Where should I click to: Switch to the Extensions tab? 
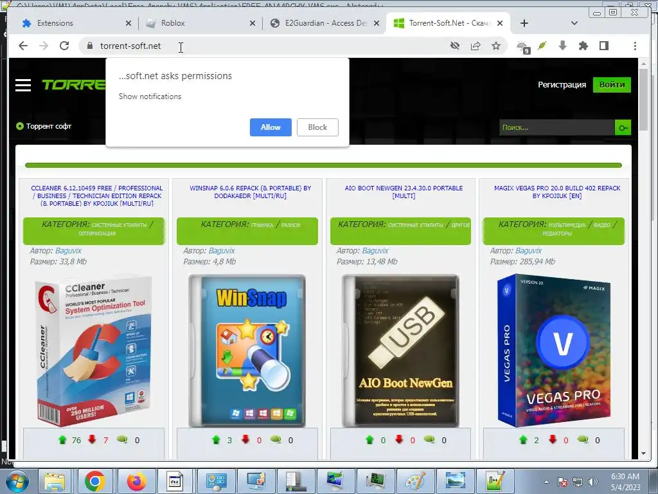(x=73, y=23)
